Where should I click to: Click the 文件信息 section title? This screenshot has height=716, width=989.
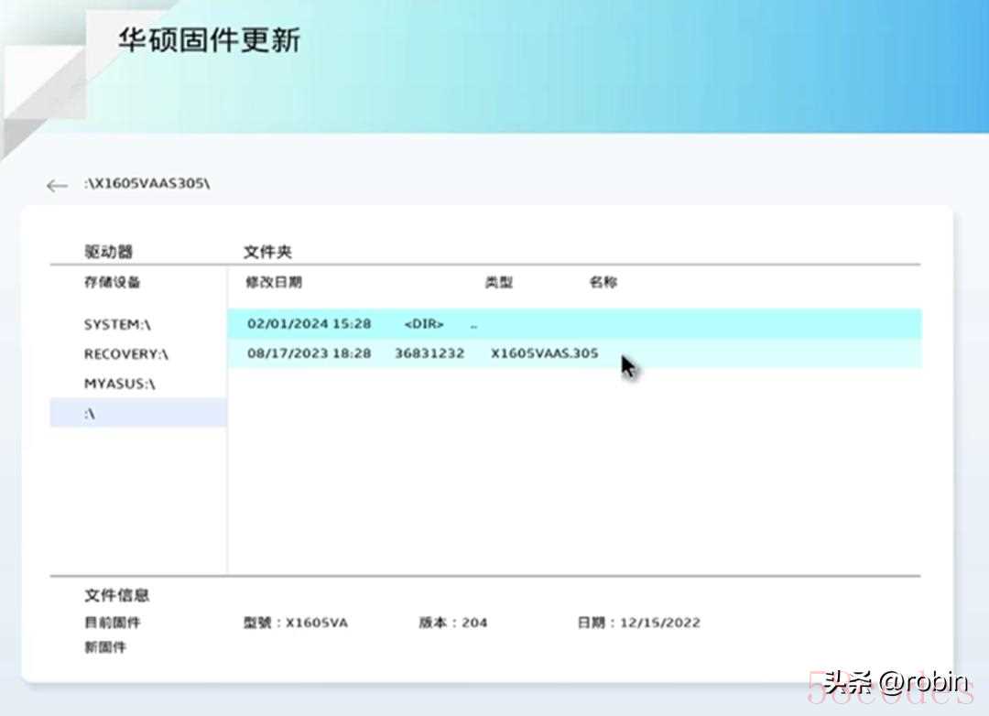117,595
